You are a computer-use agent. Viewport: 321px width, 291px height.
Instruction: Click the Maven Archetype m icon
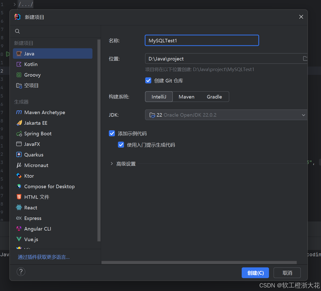tap(19, 112)
